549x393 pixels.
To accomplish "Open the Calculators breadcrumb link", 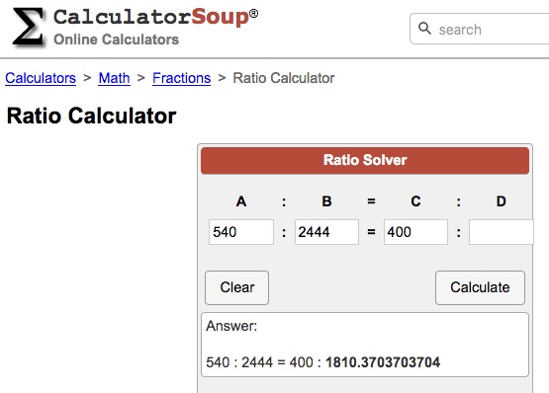I will 41,78.
